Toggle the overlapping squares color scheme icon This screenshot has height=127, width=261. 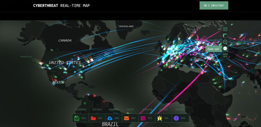click(x=225, y=36)
